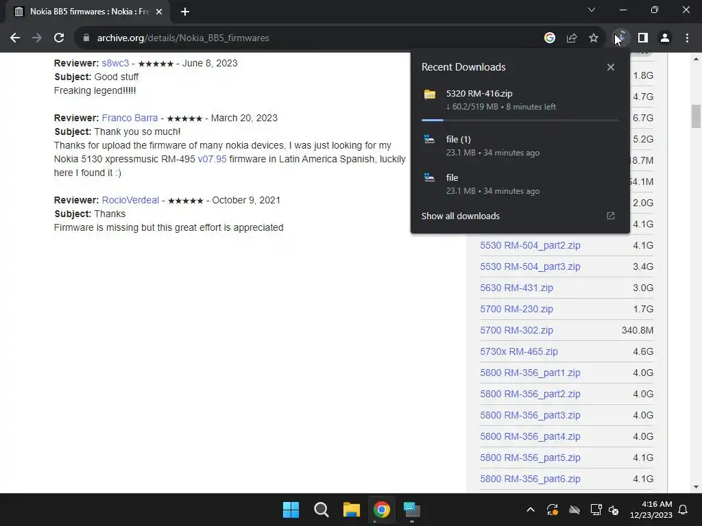Open the Windows Start menu
Screen dimensions: 702x526
[x=291, y=510]
